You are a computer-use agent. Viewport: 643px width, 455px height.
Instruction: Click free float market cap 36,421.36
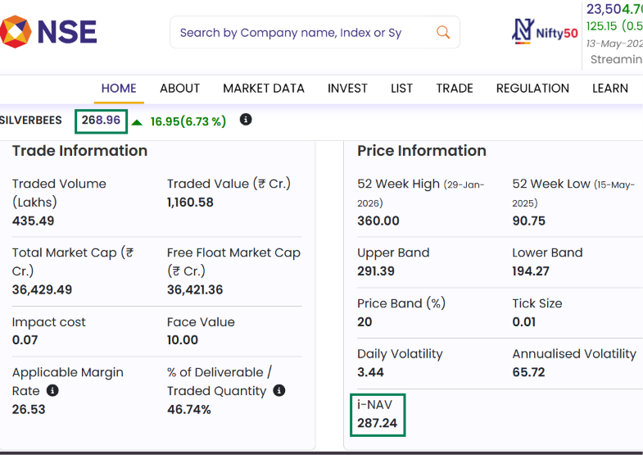[195, 289]
